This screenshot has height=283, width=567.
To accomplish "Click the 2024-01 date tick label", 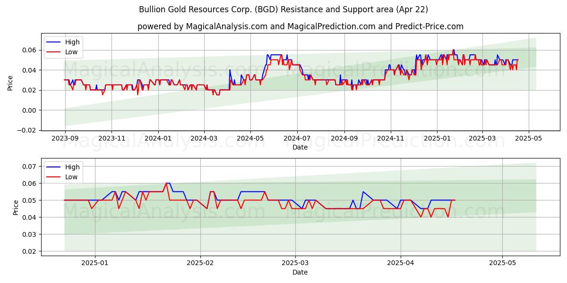I will (x=158, y=139).
